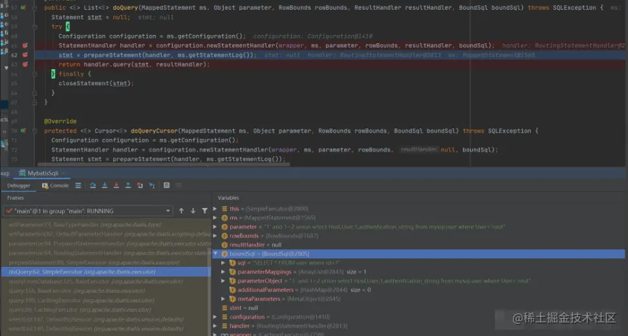Select frame parameterize:94, PreparedStatementHandler

[105, 244]
